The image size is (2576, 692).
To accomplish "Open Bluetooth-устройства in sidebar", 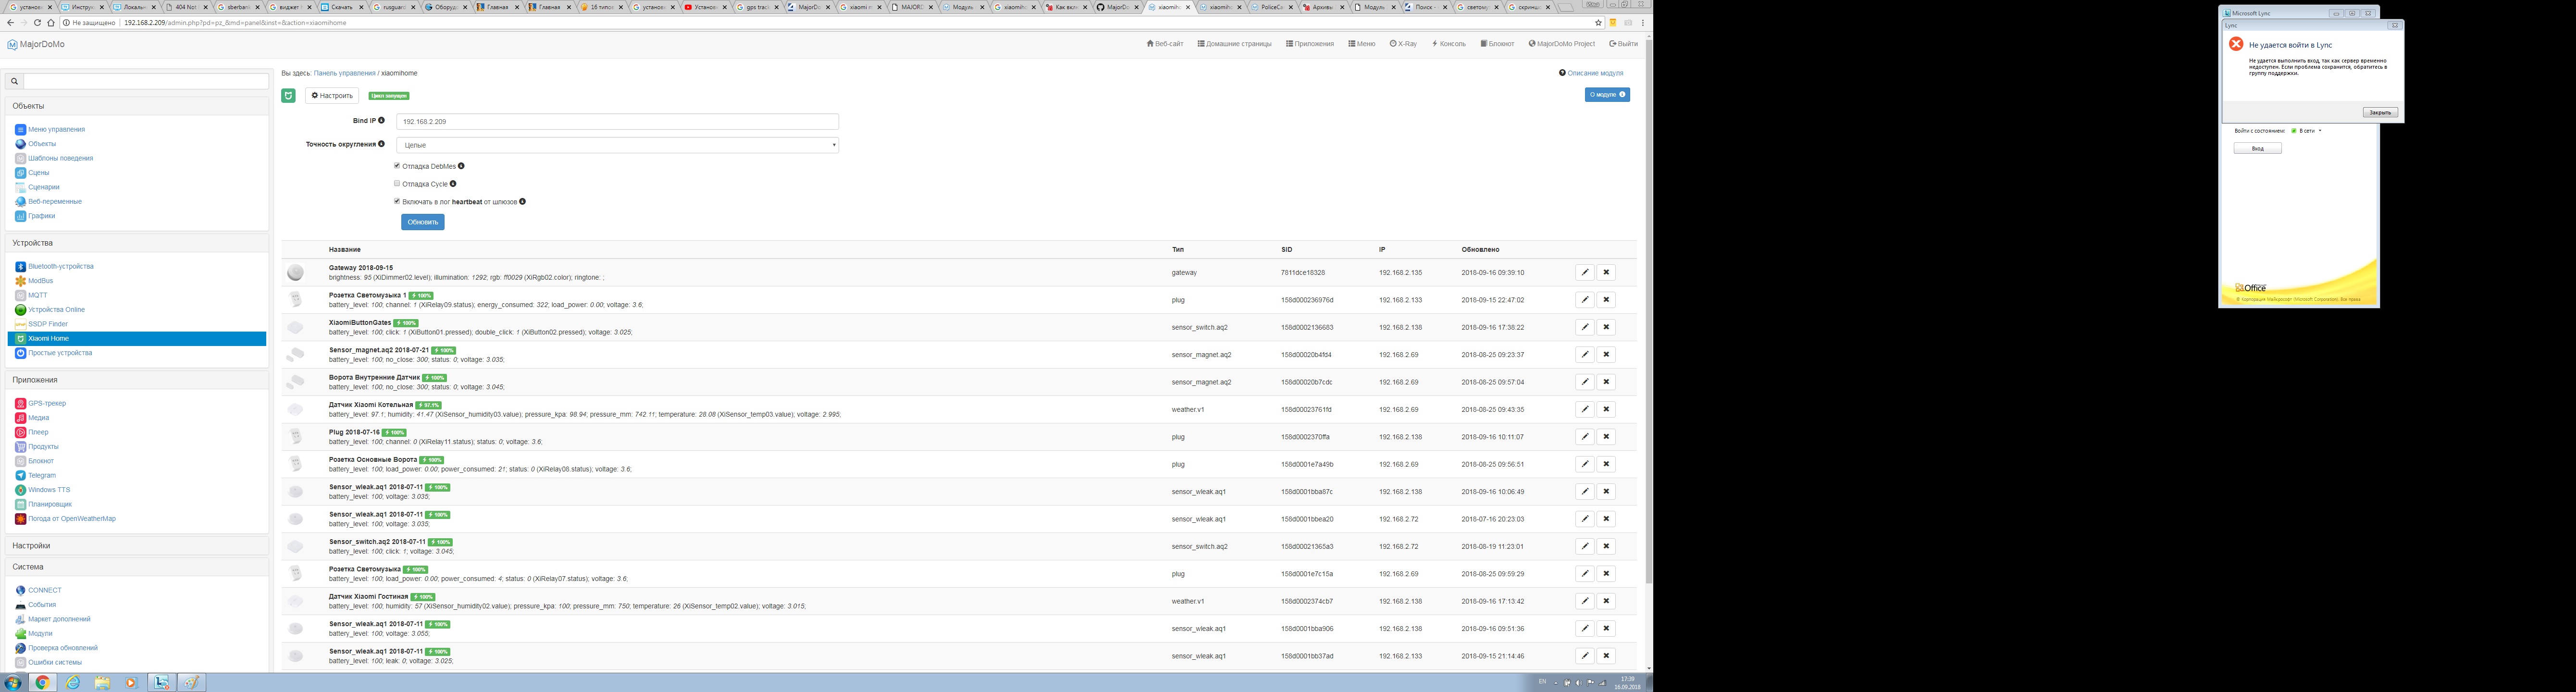I will (x=61, y=266).
